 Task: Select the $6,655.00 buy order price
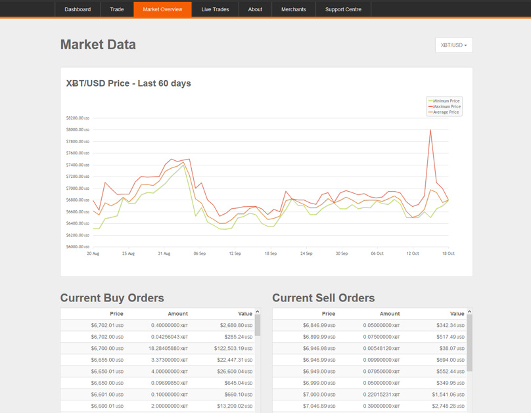tap(107, 360)
